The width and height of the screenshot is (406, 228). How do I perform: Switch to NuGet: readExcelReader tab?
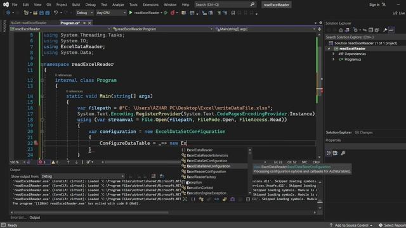29,23
